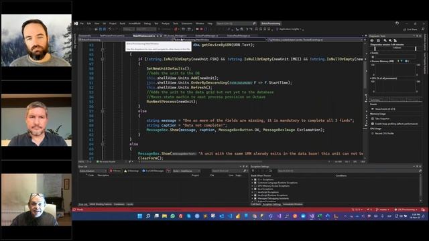Viewport: 429px width, 241px height.
Task: Open the Project menu
Action: tap(113, 23)
